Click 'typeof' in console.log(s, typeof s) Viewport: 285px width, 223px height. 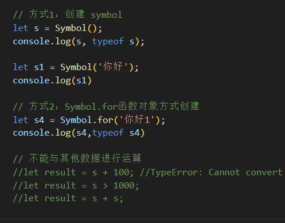[x=108, y=41]
